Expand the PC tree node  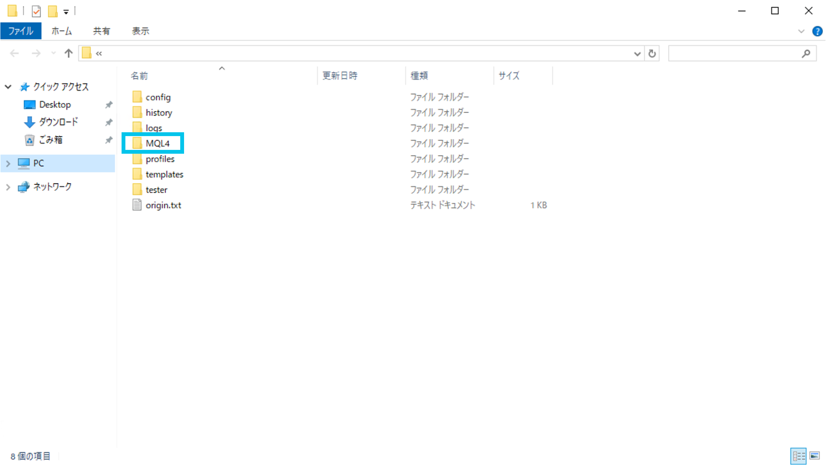point(8,163)
